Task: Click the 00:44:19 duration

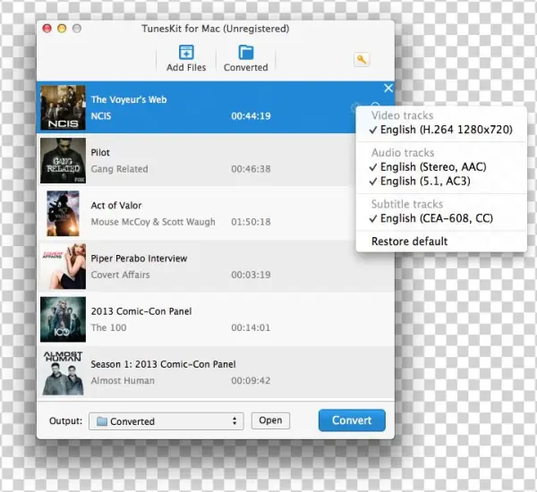Action: (251, 116)
